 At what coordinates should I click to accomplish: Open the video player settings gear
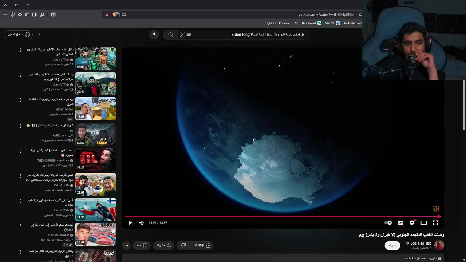412,223
